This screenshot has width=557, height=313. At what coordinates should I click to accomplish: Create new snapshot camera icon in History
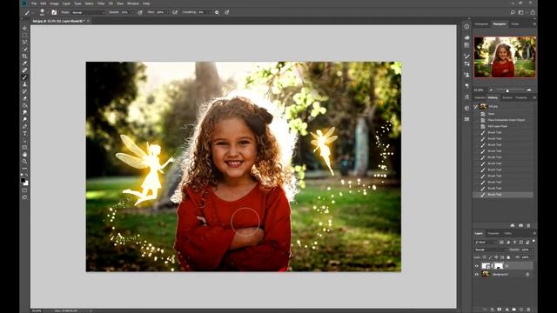[x=520, y=225]
